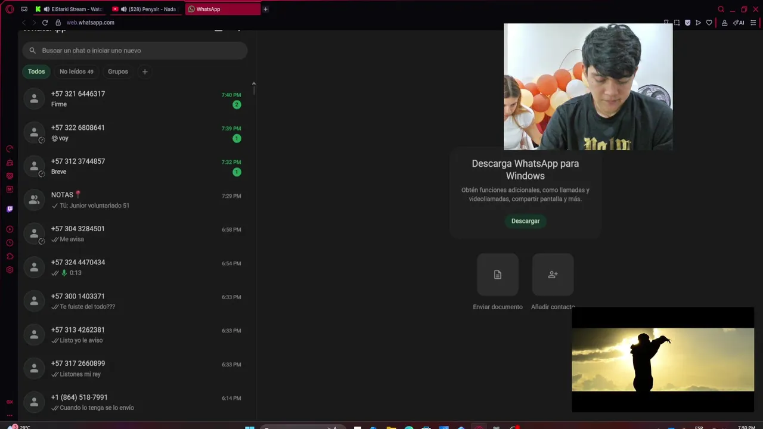Image resolution: width=763 pixels, height=429 pixels.
Task: Open GX Corner gamepad icon
Action: click(x=24, y=9)
